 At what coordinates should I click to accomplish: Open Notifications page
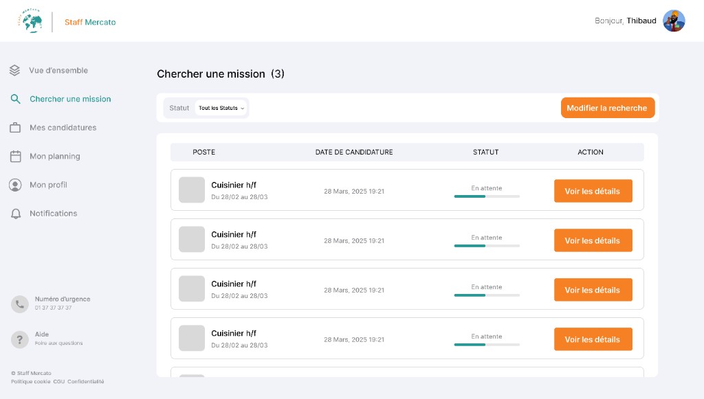click(54, 214)
